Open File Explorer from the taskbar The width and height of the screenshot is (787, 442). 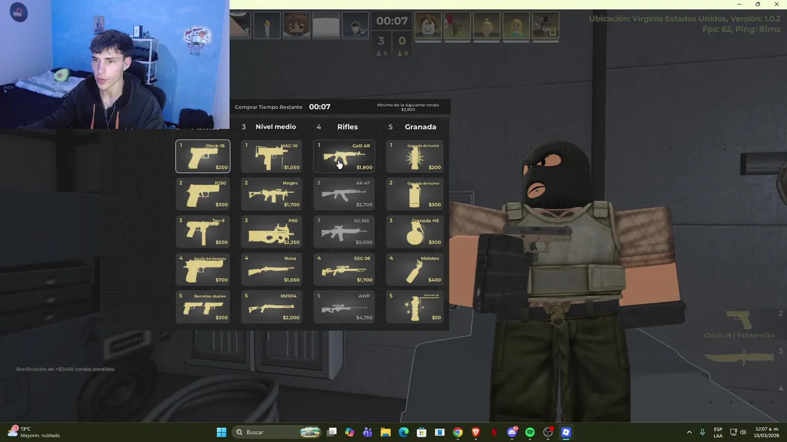tap(386, 432)
